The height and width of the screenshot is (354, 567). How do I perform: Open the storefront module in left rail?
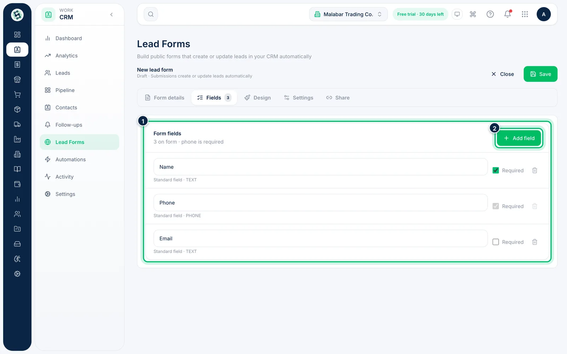tap(17, 80)
